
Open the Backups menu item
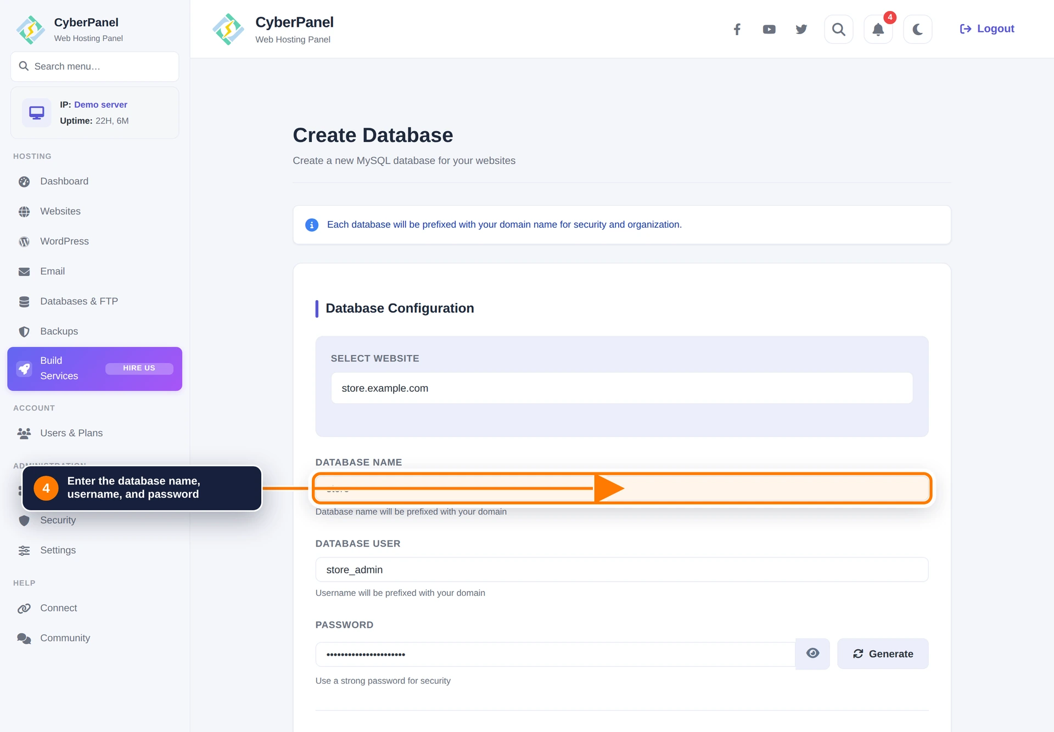94,331
